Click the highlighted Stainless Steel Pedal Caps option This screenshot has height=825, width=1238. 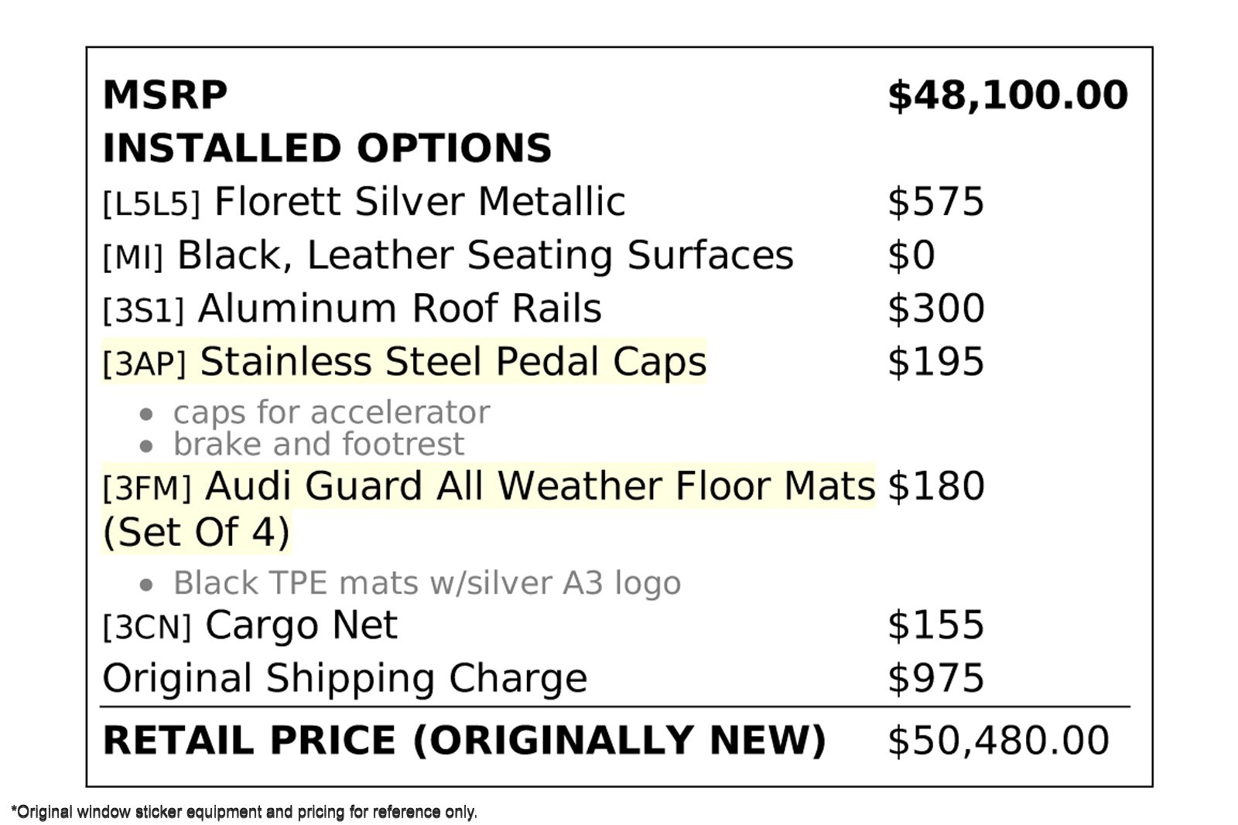coord(404,362)
